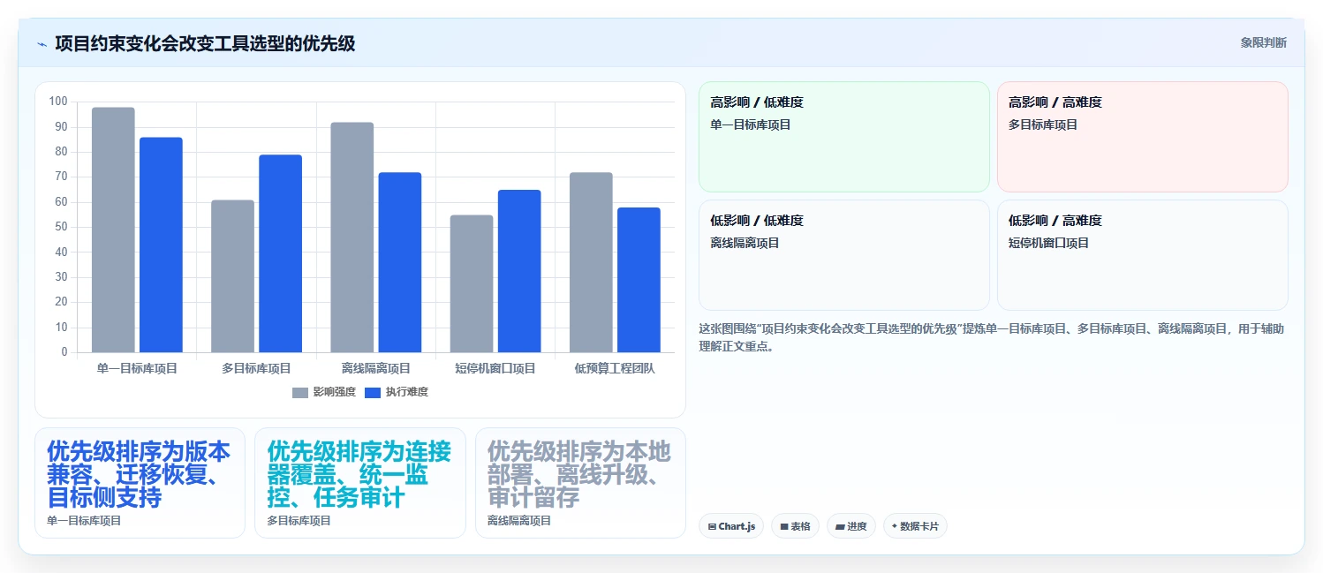This screenshot has height=573, width=1323.
Task: Click the 100 y-axis tick label
Action: pyautogui.click(x=58, y=102)
